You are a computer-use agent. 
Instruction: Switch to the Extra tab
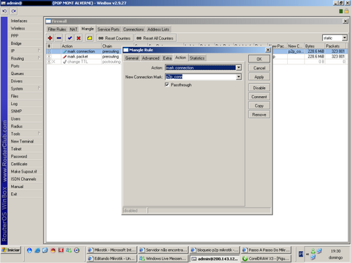pyautogui.click(x=167, y=58)
